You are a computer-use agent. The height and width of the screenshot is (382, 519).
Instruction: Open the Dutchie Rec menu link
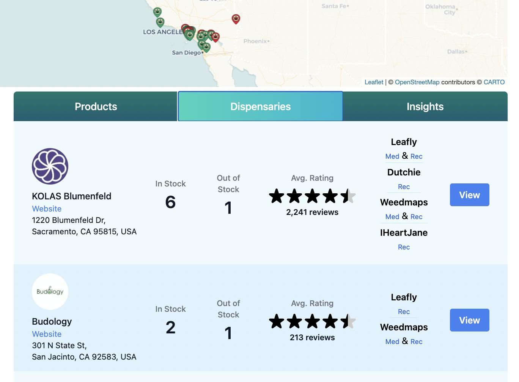point(404,187)
